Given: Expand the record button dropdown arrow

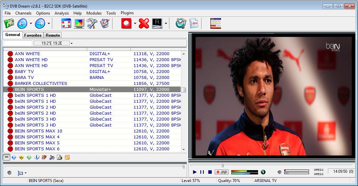Looking at the screenshot, I should (x=135, y=24).
